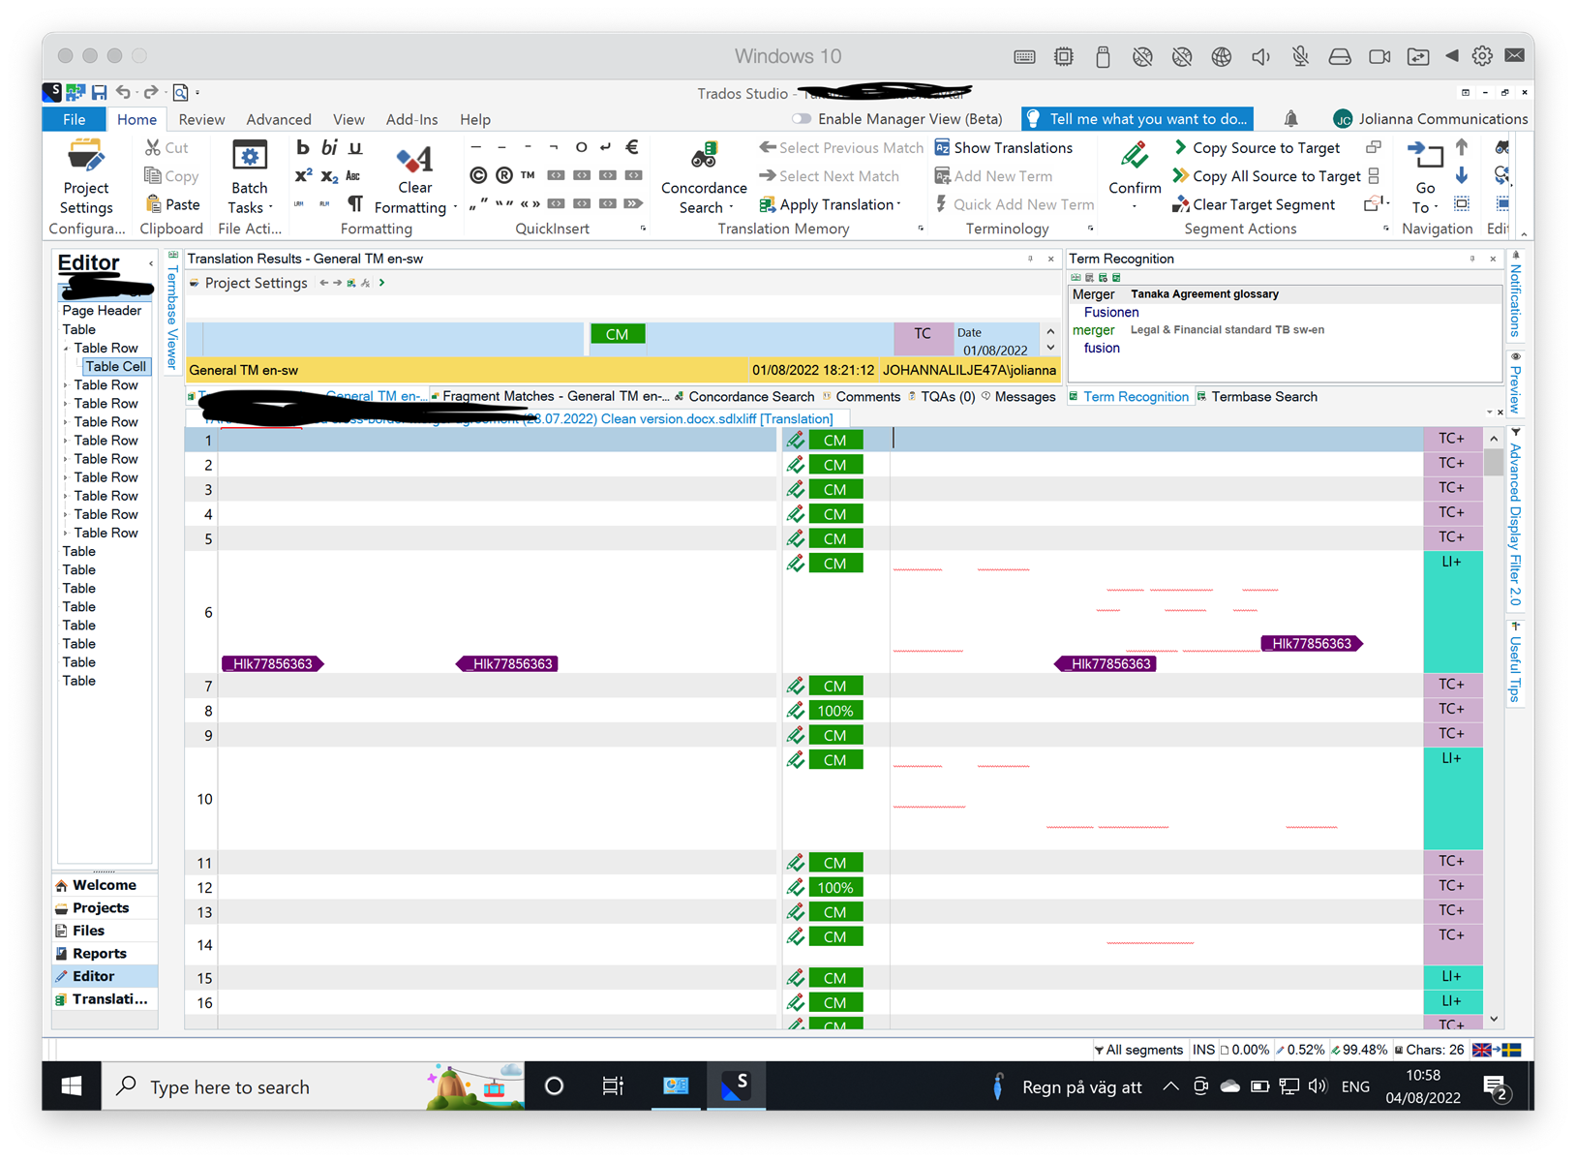Click the Windows taskbar search box
The width and height of the screenshot is (1576, 1162).
(314, 1086)
